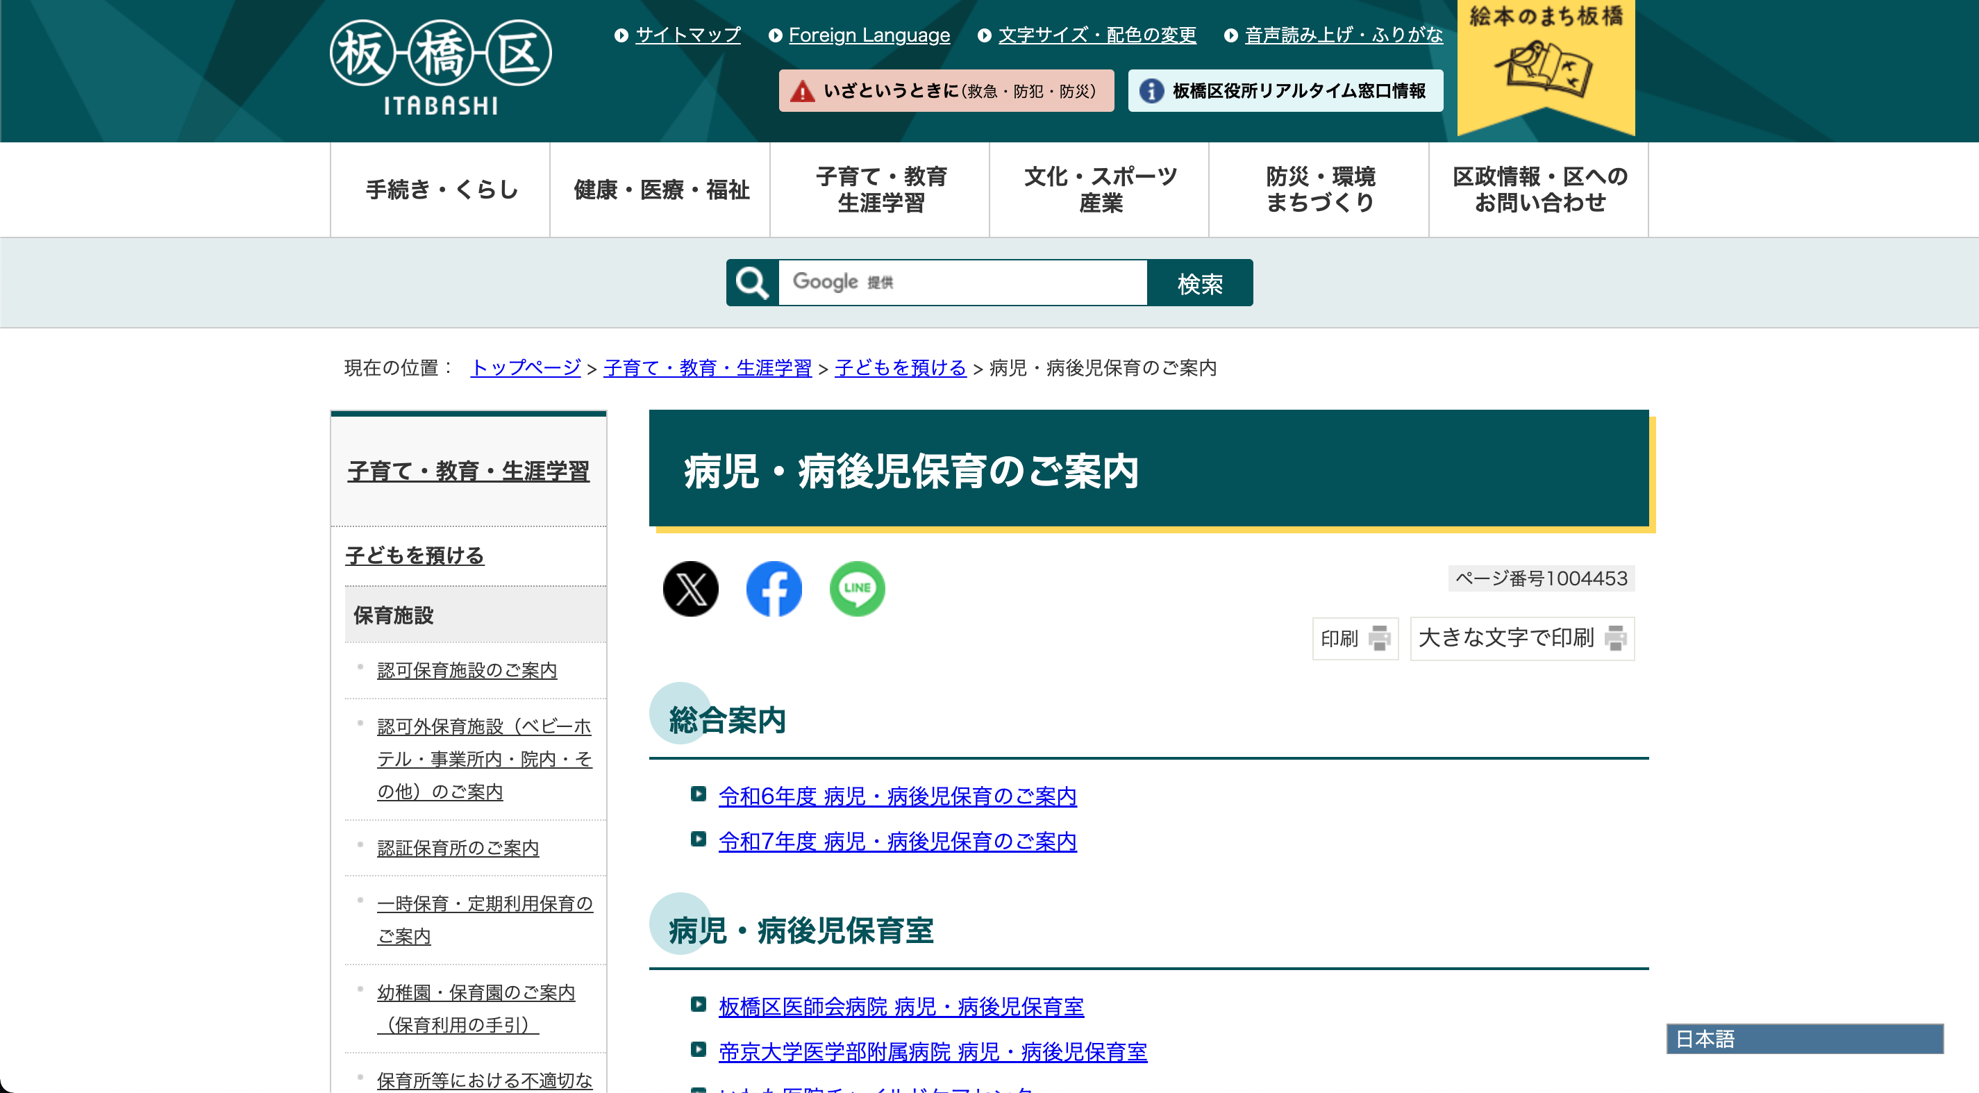Click the arrow bullet before サイトマップ
The height and width of the screenshot is (1093, 1979).
621,35
